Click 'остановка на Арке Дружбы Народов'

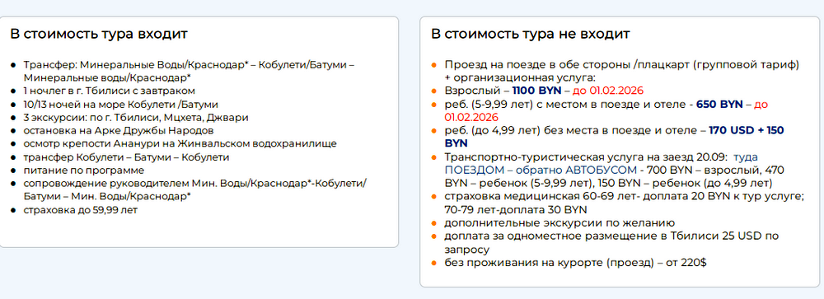tap(118, 130)
